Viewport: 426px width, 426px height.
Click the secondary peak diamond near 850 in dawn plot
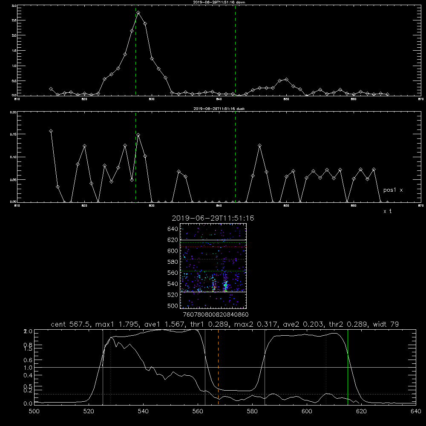(286, 79)
